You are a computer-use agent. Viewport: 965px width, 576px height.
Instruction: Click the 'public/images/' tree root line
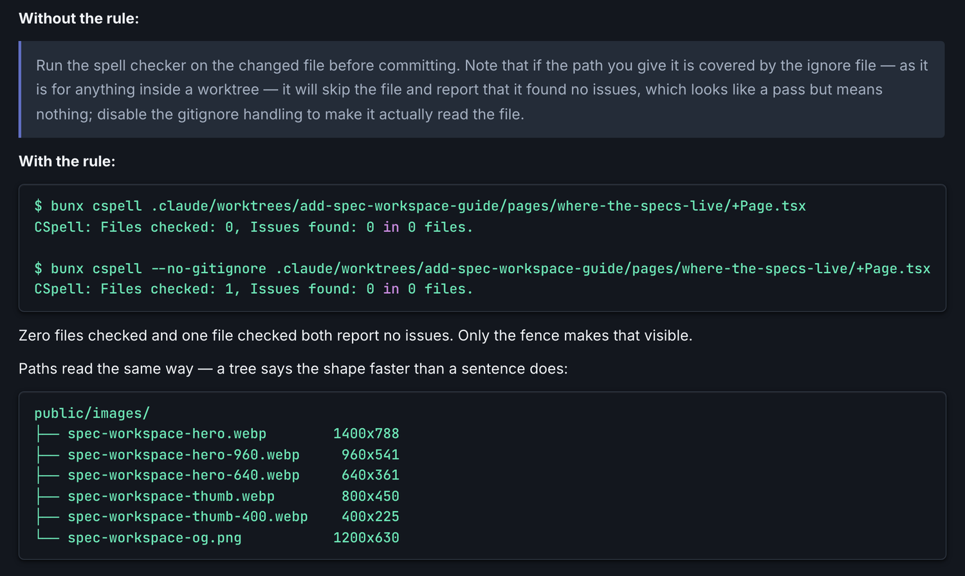coord(92,413)
